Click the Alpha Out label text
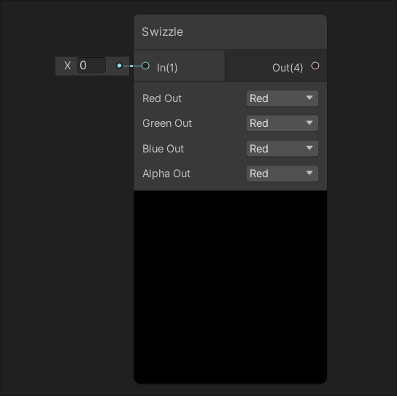397x396 pixels. click(166, 174)
